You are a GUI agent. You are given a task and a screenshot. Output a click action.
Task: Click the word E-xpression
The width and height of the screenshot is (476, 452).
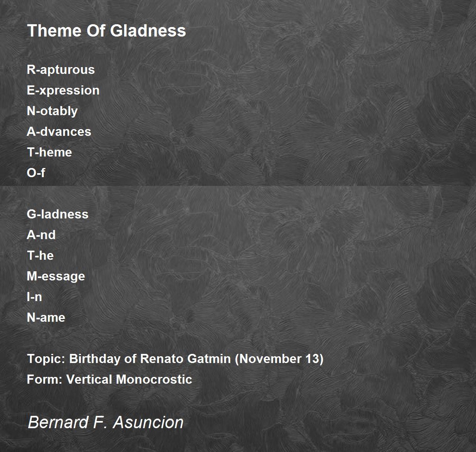(x=63, y=91)
